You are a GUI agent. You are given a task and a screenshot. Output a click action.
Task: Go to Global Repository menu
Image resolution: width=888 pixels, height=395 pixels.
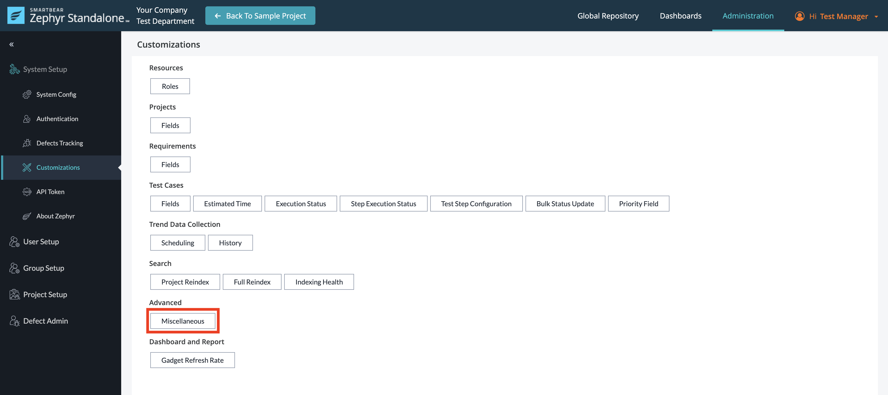[x=608, y=16]
